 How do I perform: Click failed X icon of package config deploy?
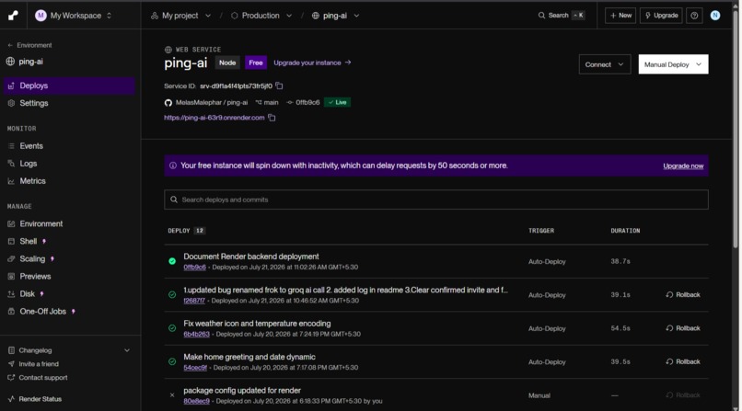coord(172,395)
